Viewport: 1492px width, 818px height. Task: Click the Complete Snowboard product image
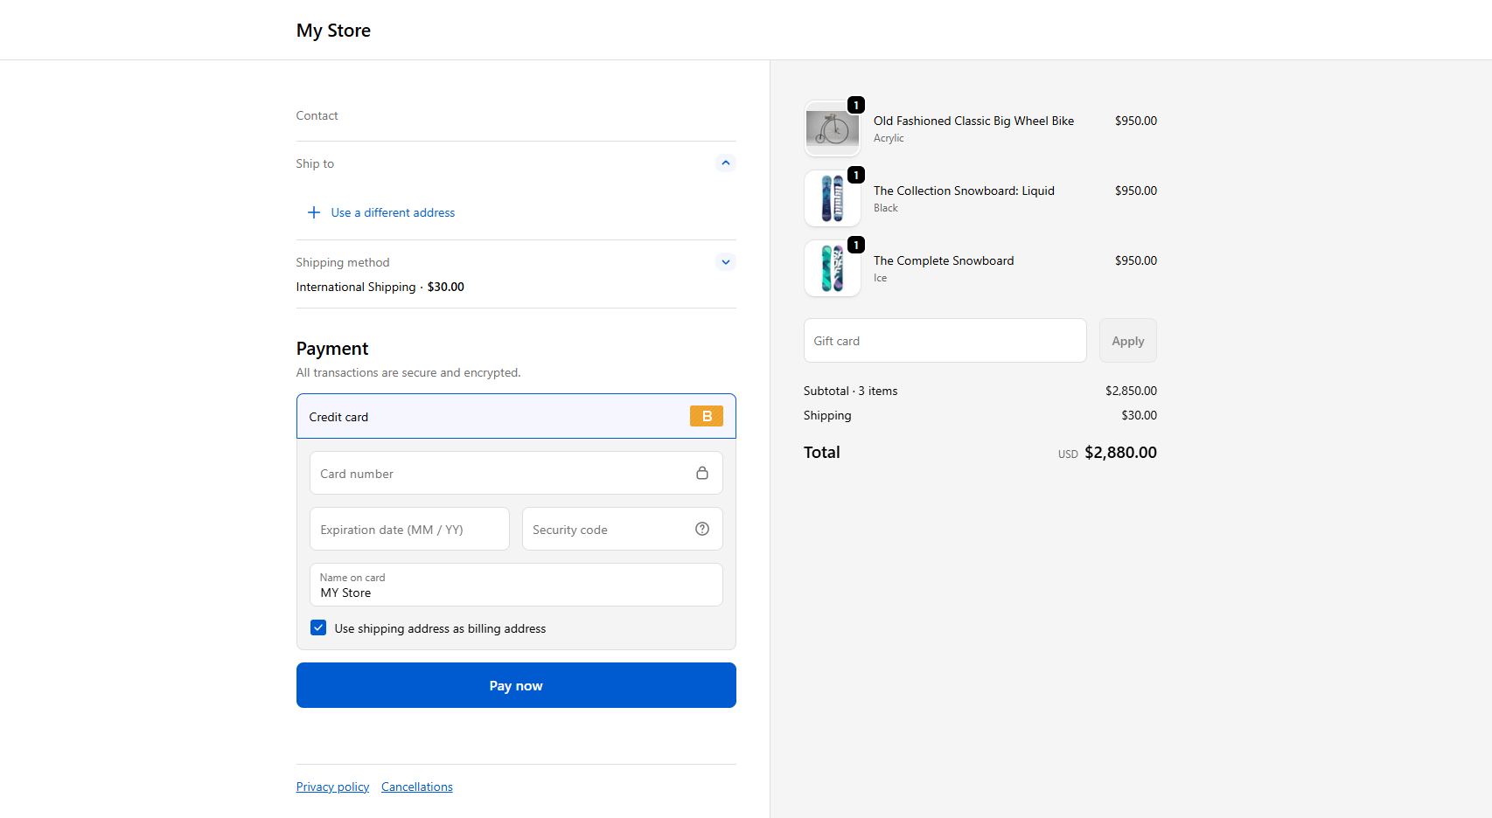(x=832, y=268)
